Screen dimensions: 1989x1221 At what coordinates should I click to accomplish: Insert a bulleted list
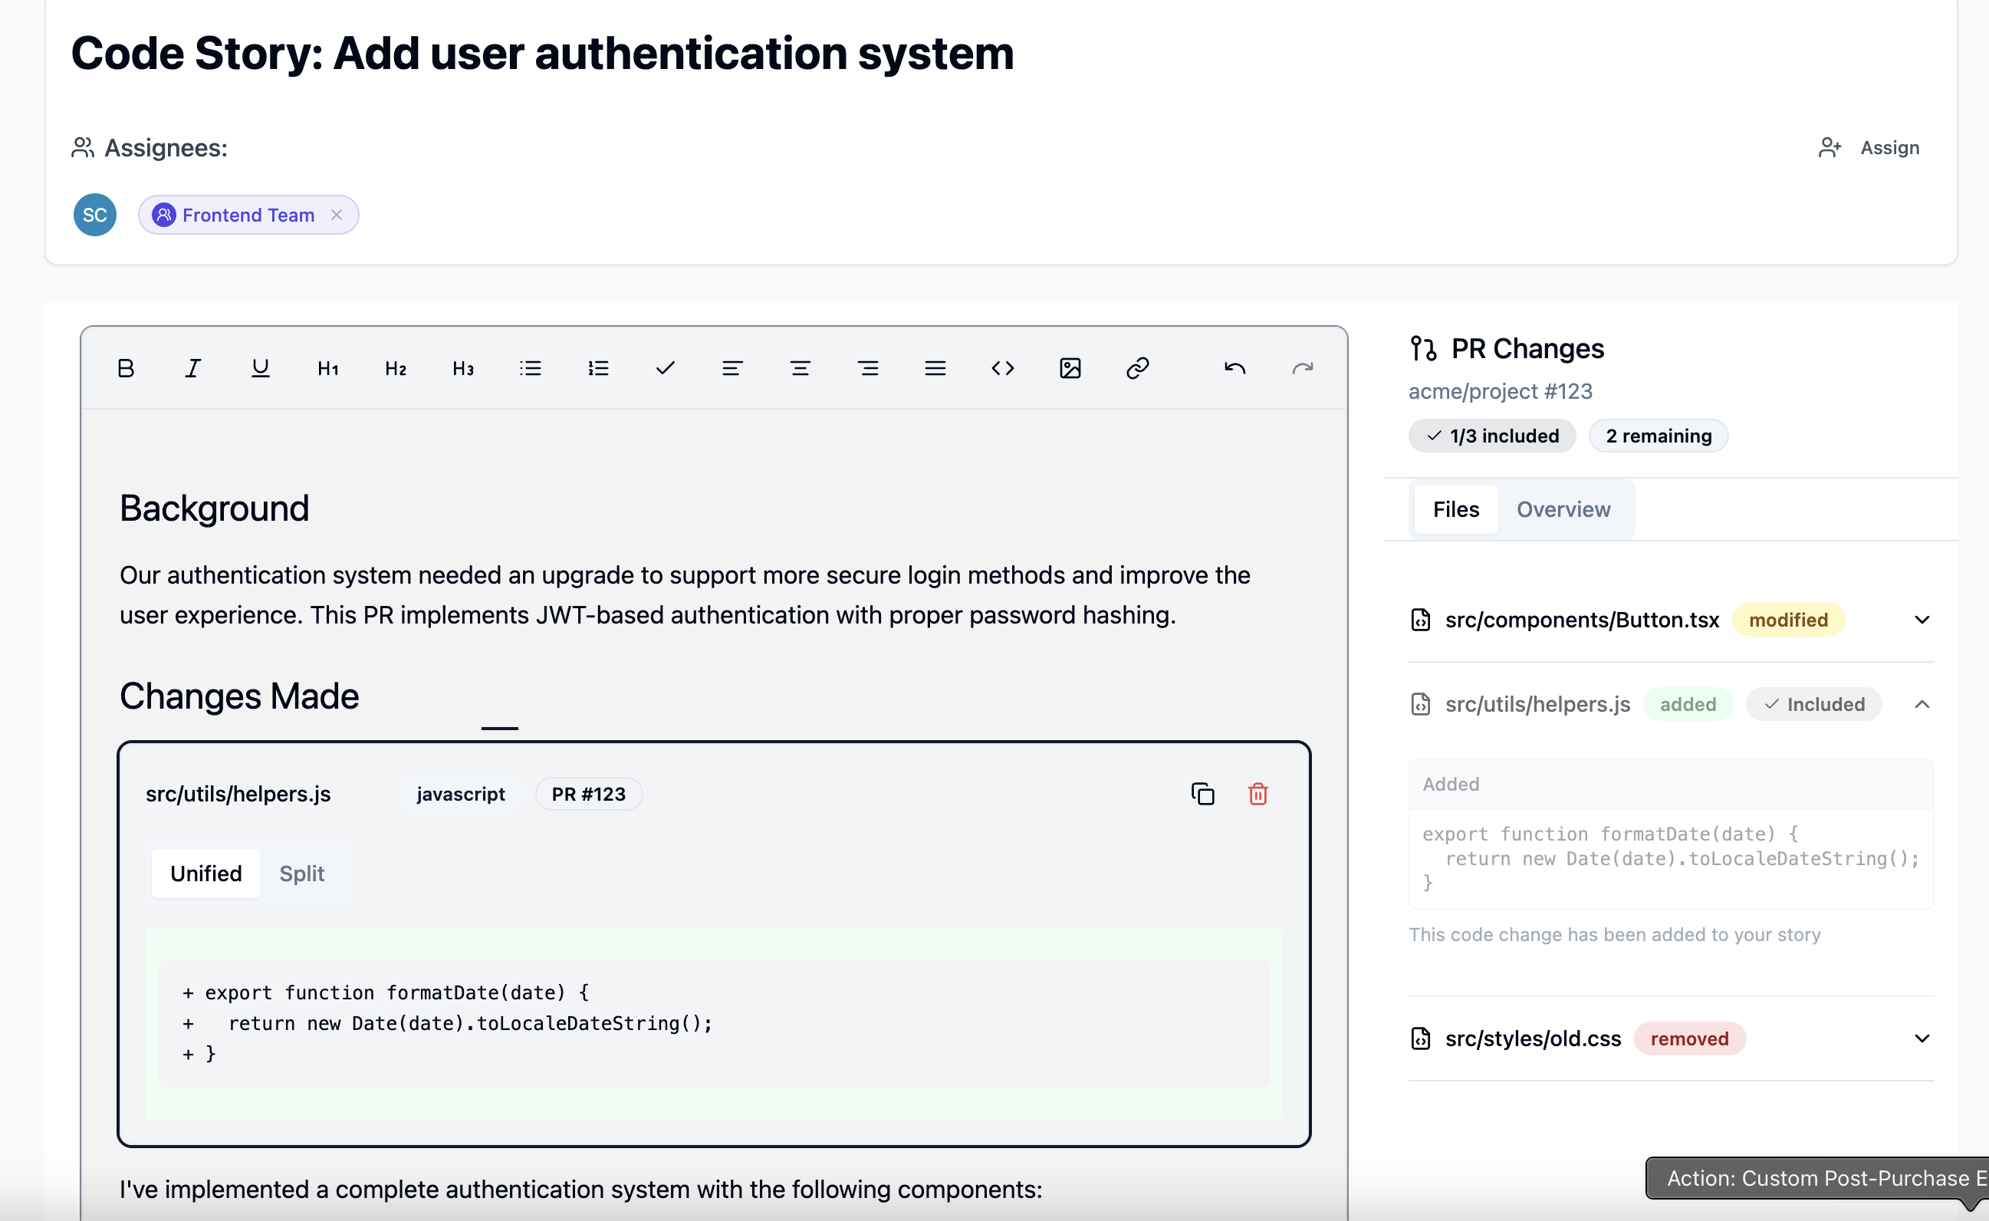(531, 368)
